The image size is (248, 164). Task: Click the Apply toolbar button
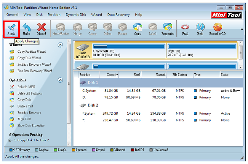(11, 29)
